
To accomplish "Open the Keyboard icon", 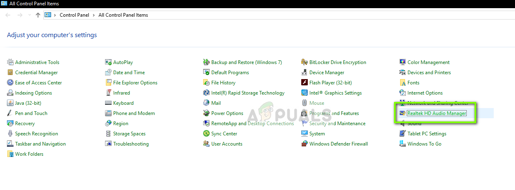I will pos(108,103).
